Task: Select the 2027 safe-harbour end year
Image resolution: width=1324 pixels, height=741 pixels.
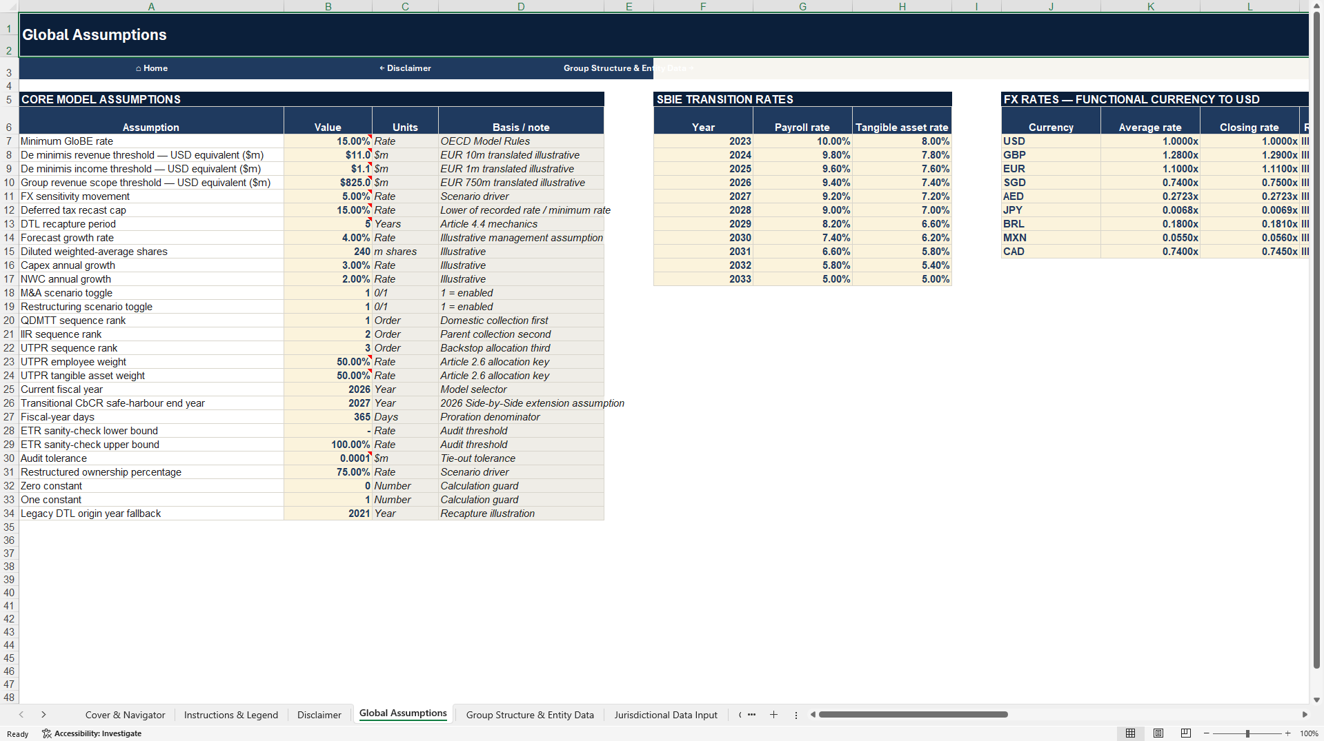Action: click(x=328, y=403)
